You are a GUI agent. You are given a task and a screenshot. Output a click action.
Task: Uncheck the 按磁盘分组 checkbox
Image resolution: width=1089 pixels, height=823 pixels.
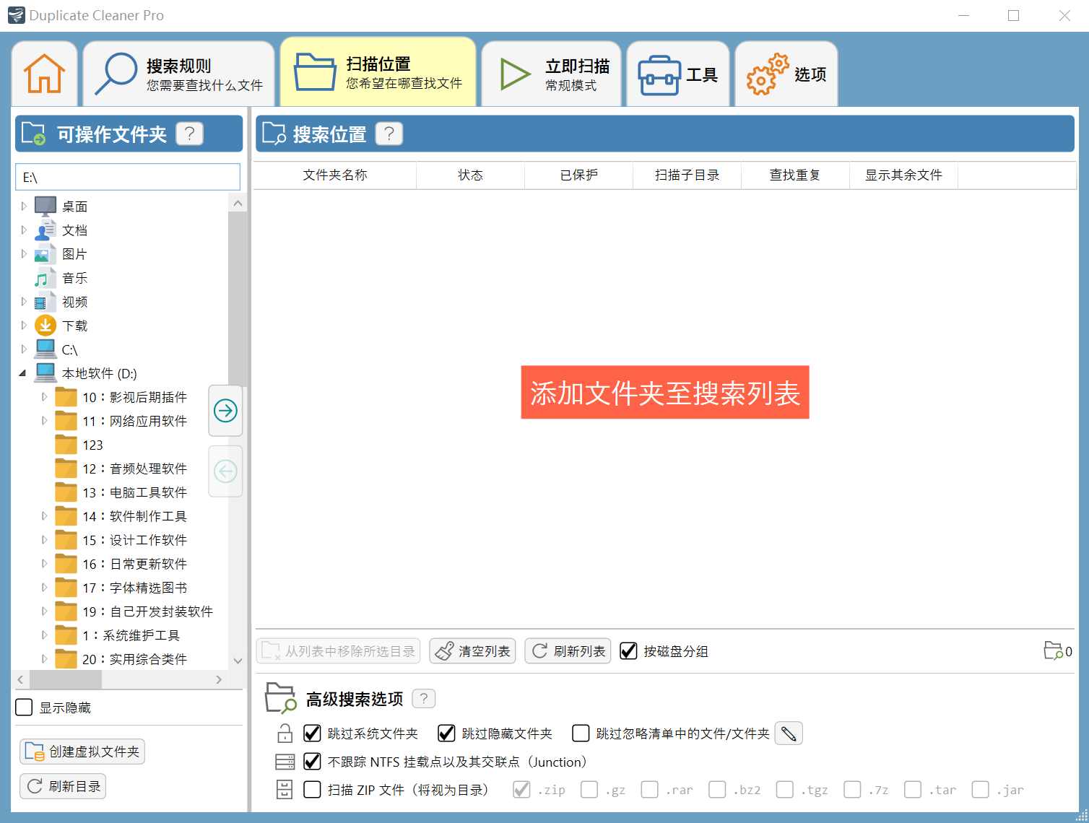[x=628, y=650]
